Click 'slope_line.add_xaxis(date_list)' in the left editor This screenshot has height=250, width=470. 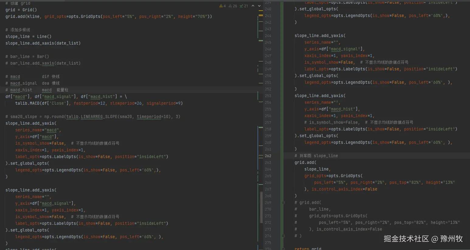tap(43, 43)
